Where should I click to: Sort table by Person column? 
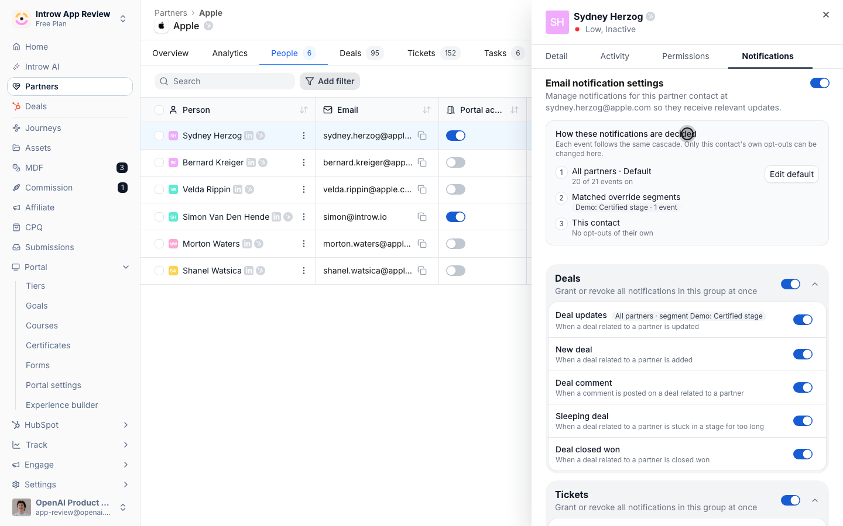[x=304, y=110]
